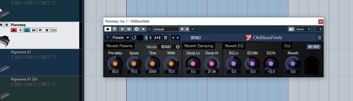Open the Presets menu
Image resolution: width=353 pixels, height=101 pixels.
[x=118, y=38]
